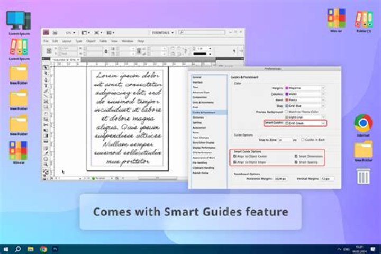This screenshot has width=381, height=254.
Task: Click the Recycle Bin desktop icon
Action: coord(363,176)
